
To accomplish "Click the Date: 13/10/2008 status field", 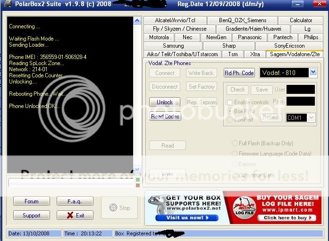I will [34, 233].
